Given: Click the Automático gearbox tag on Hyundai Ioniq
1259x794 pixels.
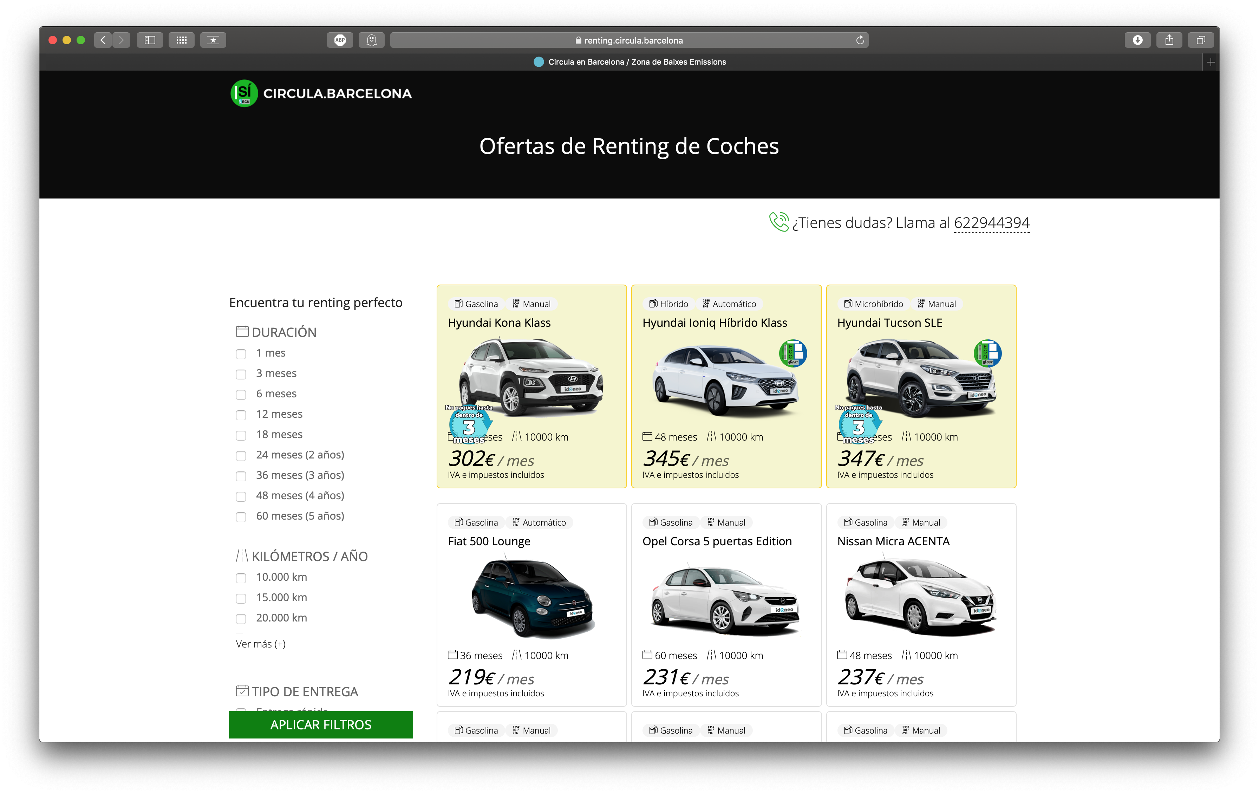Looking at the screenshot, I should (x=729, y=304).
